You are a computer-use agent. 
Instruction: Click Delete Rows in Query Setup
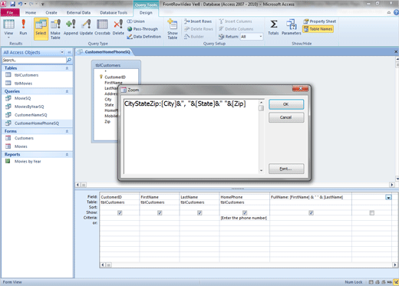199,29
